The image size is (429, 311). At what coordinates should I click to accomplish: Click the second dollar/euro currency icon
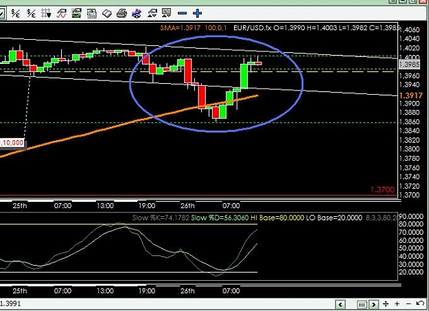click(31, 13)
